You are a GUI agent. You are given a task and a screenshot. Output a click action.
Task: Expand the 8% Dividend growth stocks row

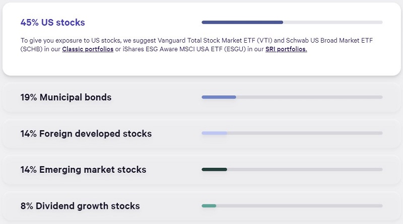tap(80, 206)
